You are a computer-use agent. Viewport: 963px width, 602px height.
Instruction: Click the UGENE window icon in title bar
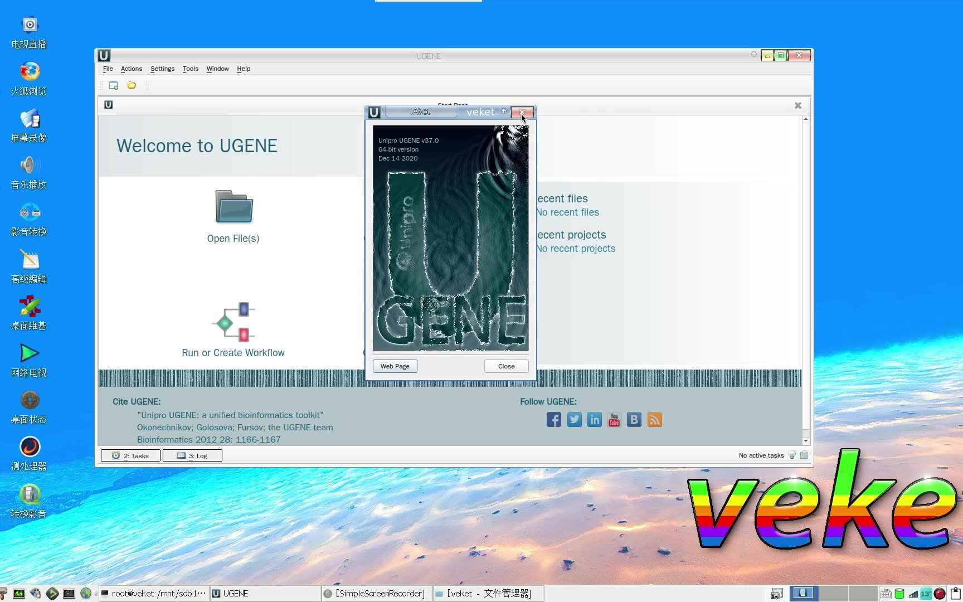[104, 55]
